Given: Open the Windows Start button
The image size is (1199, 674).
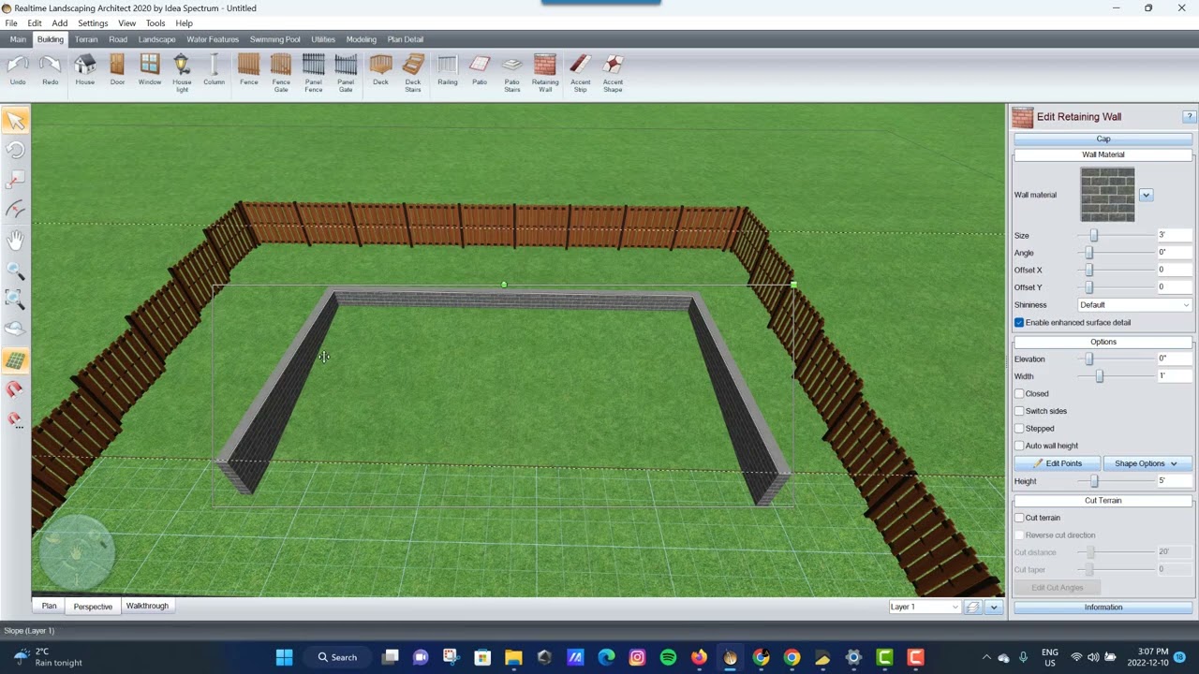Looking at the screenshot, I should (x=284, y=657).
